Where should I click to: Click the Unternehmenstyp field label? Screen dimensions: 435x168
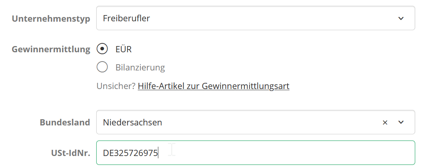[51, 19]
